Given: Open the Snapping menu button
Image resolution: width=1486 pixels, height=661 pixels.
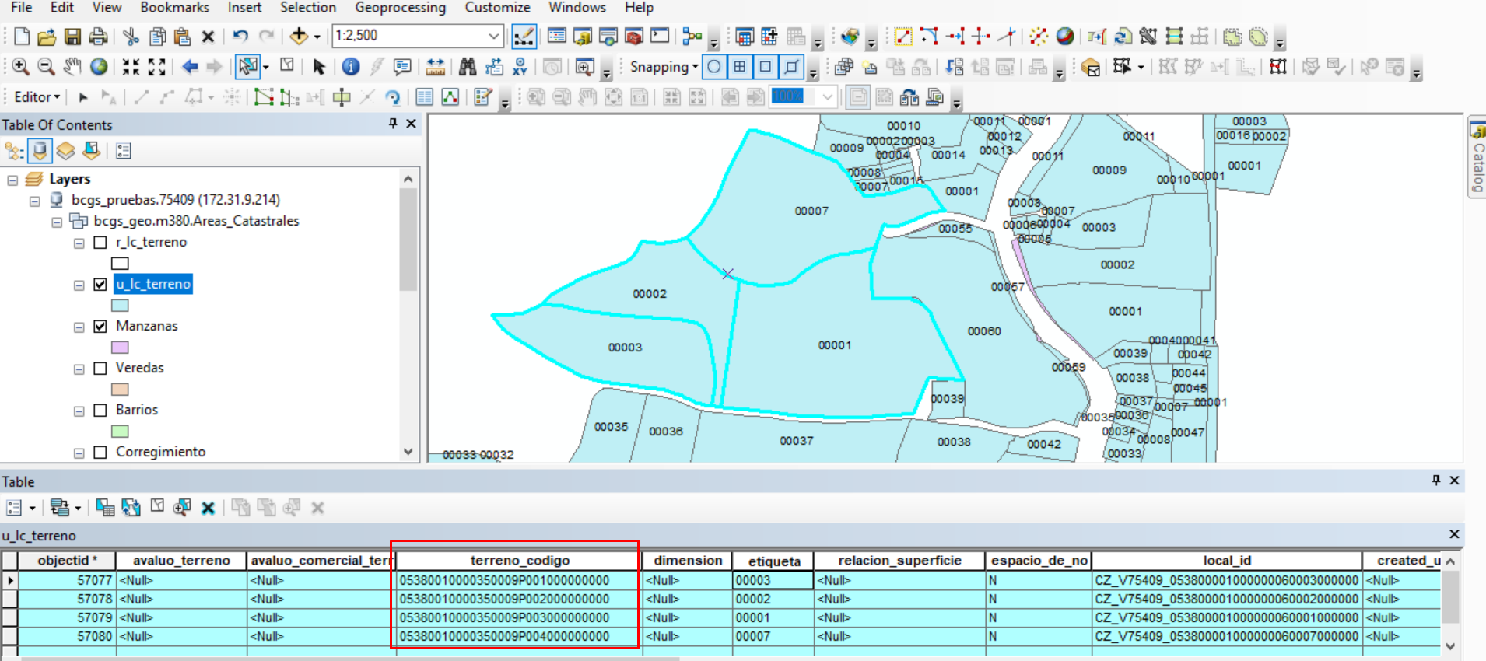Looking at the screenshot, I should 663,67.
